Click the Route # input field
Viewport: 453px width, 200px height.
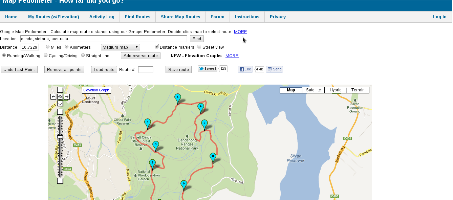[x=146, y=69]
